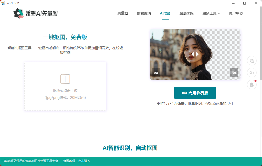Image resolution: width=262 pixels, height=166 pixels.
Task: Open 用户中心 user center
Action: point(236,13)
